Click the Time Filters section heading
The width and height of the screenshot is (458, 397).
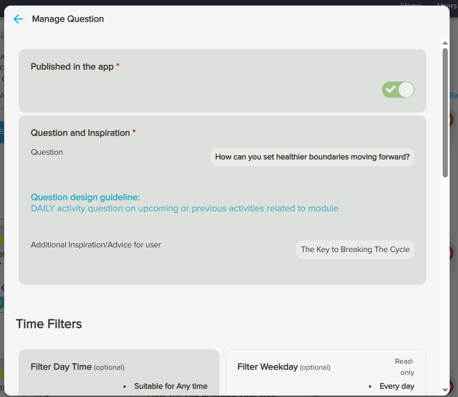click(48, 324)
